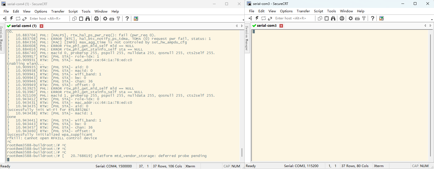The image size is (434, 169).
Task: Open View menu in serial-com3 window
Action: click(272, 11)
